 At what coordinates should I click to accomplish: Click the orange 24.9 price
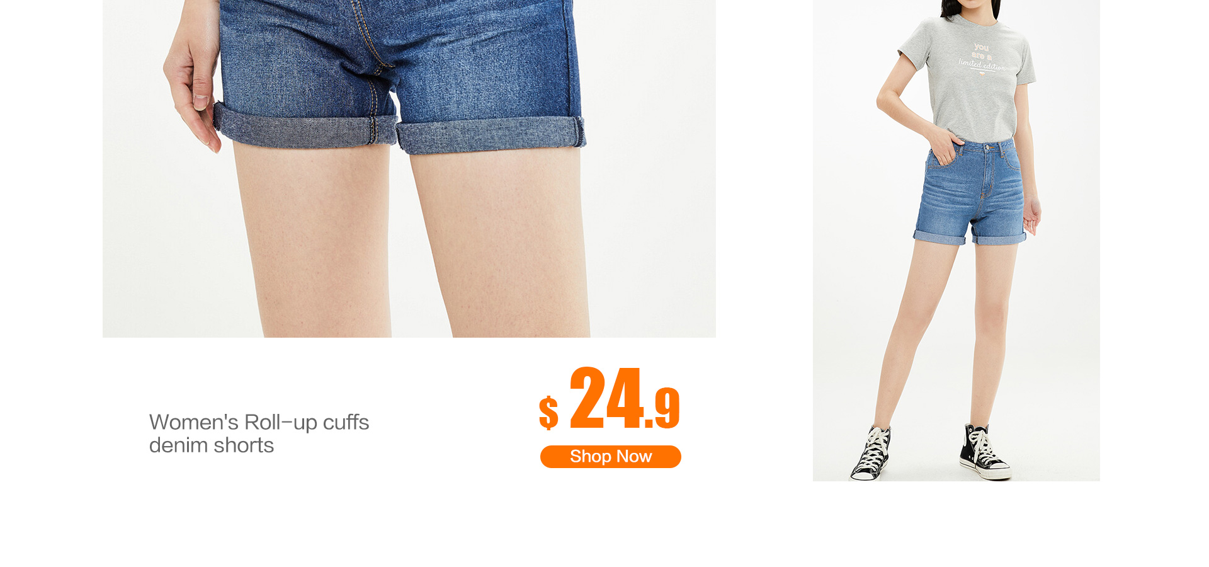click(625, 399)
